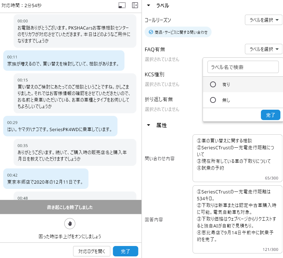Click 選択されていません under KCS種別

161,84
